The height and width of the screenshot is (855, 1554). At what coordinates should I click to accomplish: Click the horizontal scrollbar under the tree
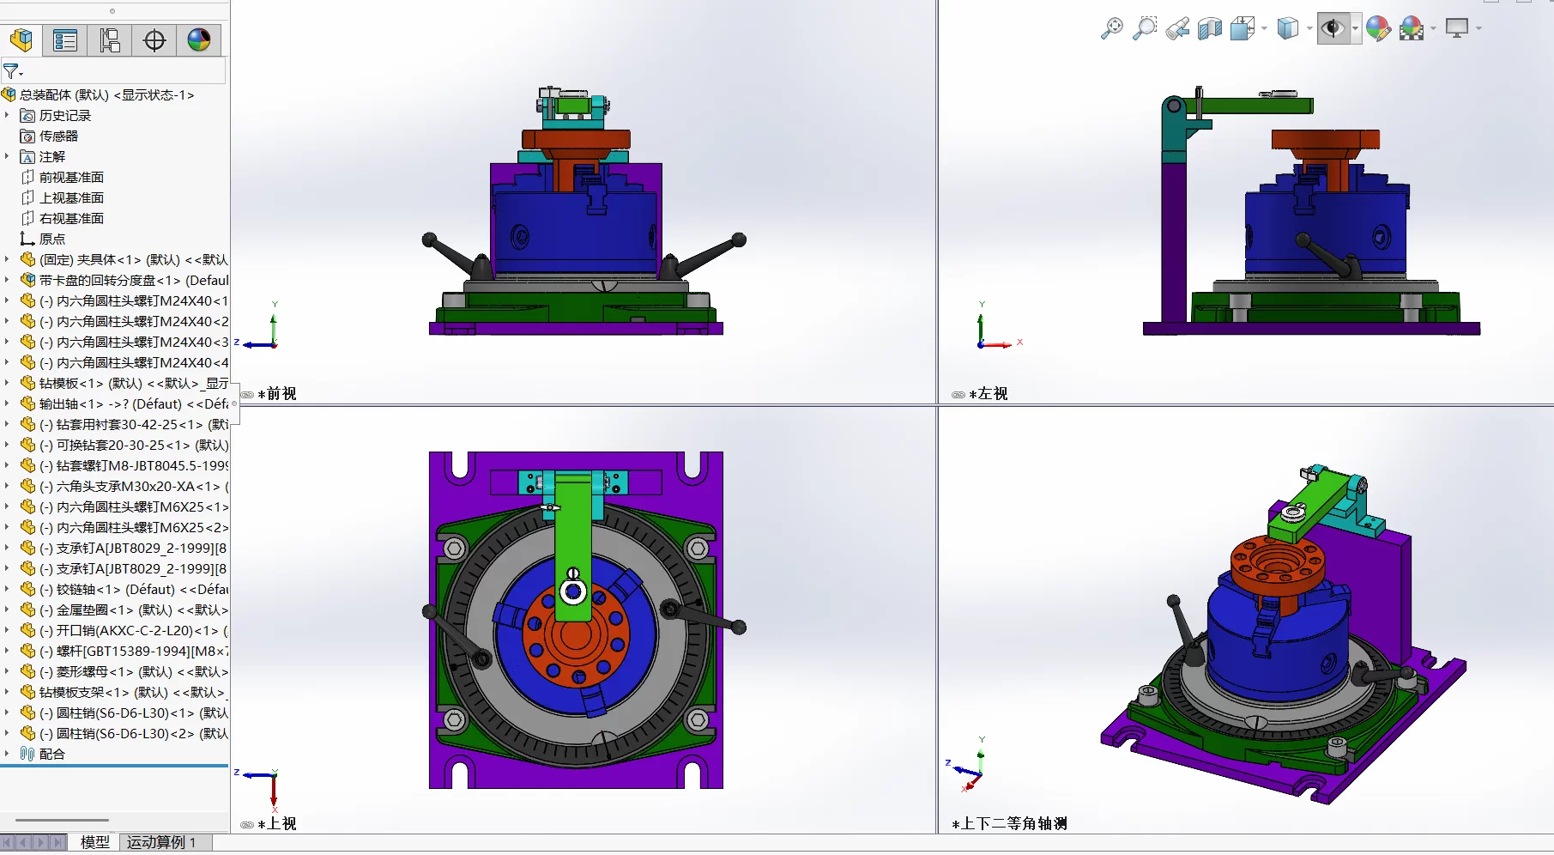point(62,820)
